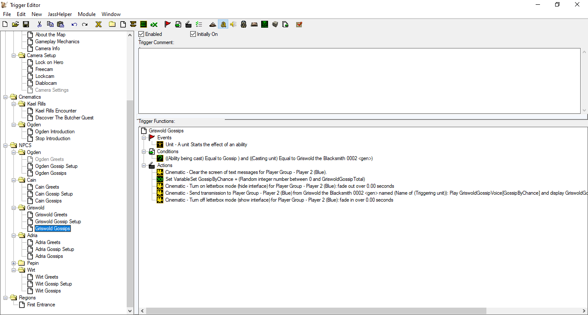Open the Variables editor (yellow X icon)
The width and height of the screenshot is (588, 315).
tap(99, 24)
